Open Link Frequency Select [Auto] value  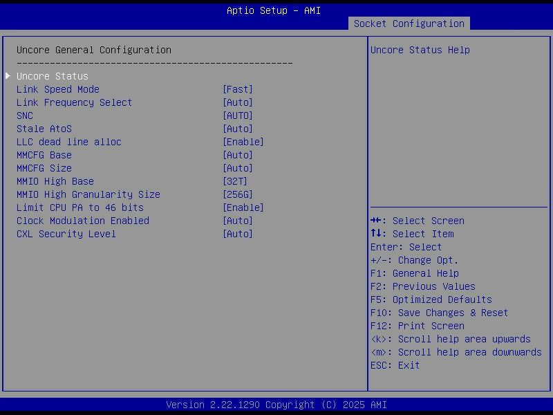click(x=238, y=102)
